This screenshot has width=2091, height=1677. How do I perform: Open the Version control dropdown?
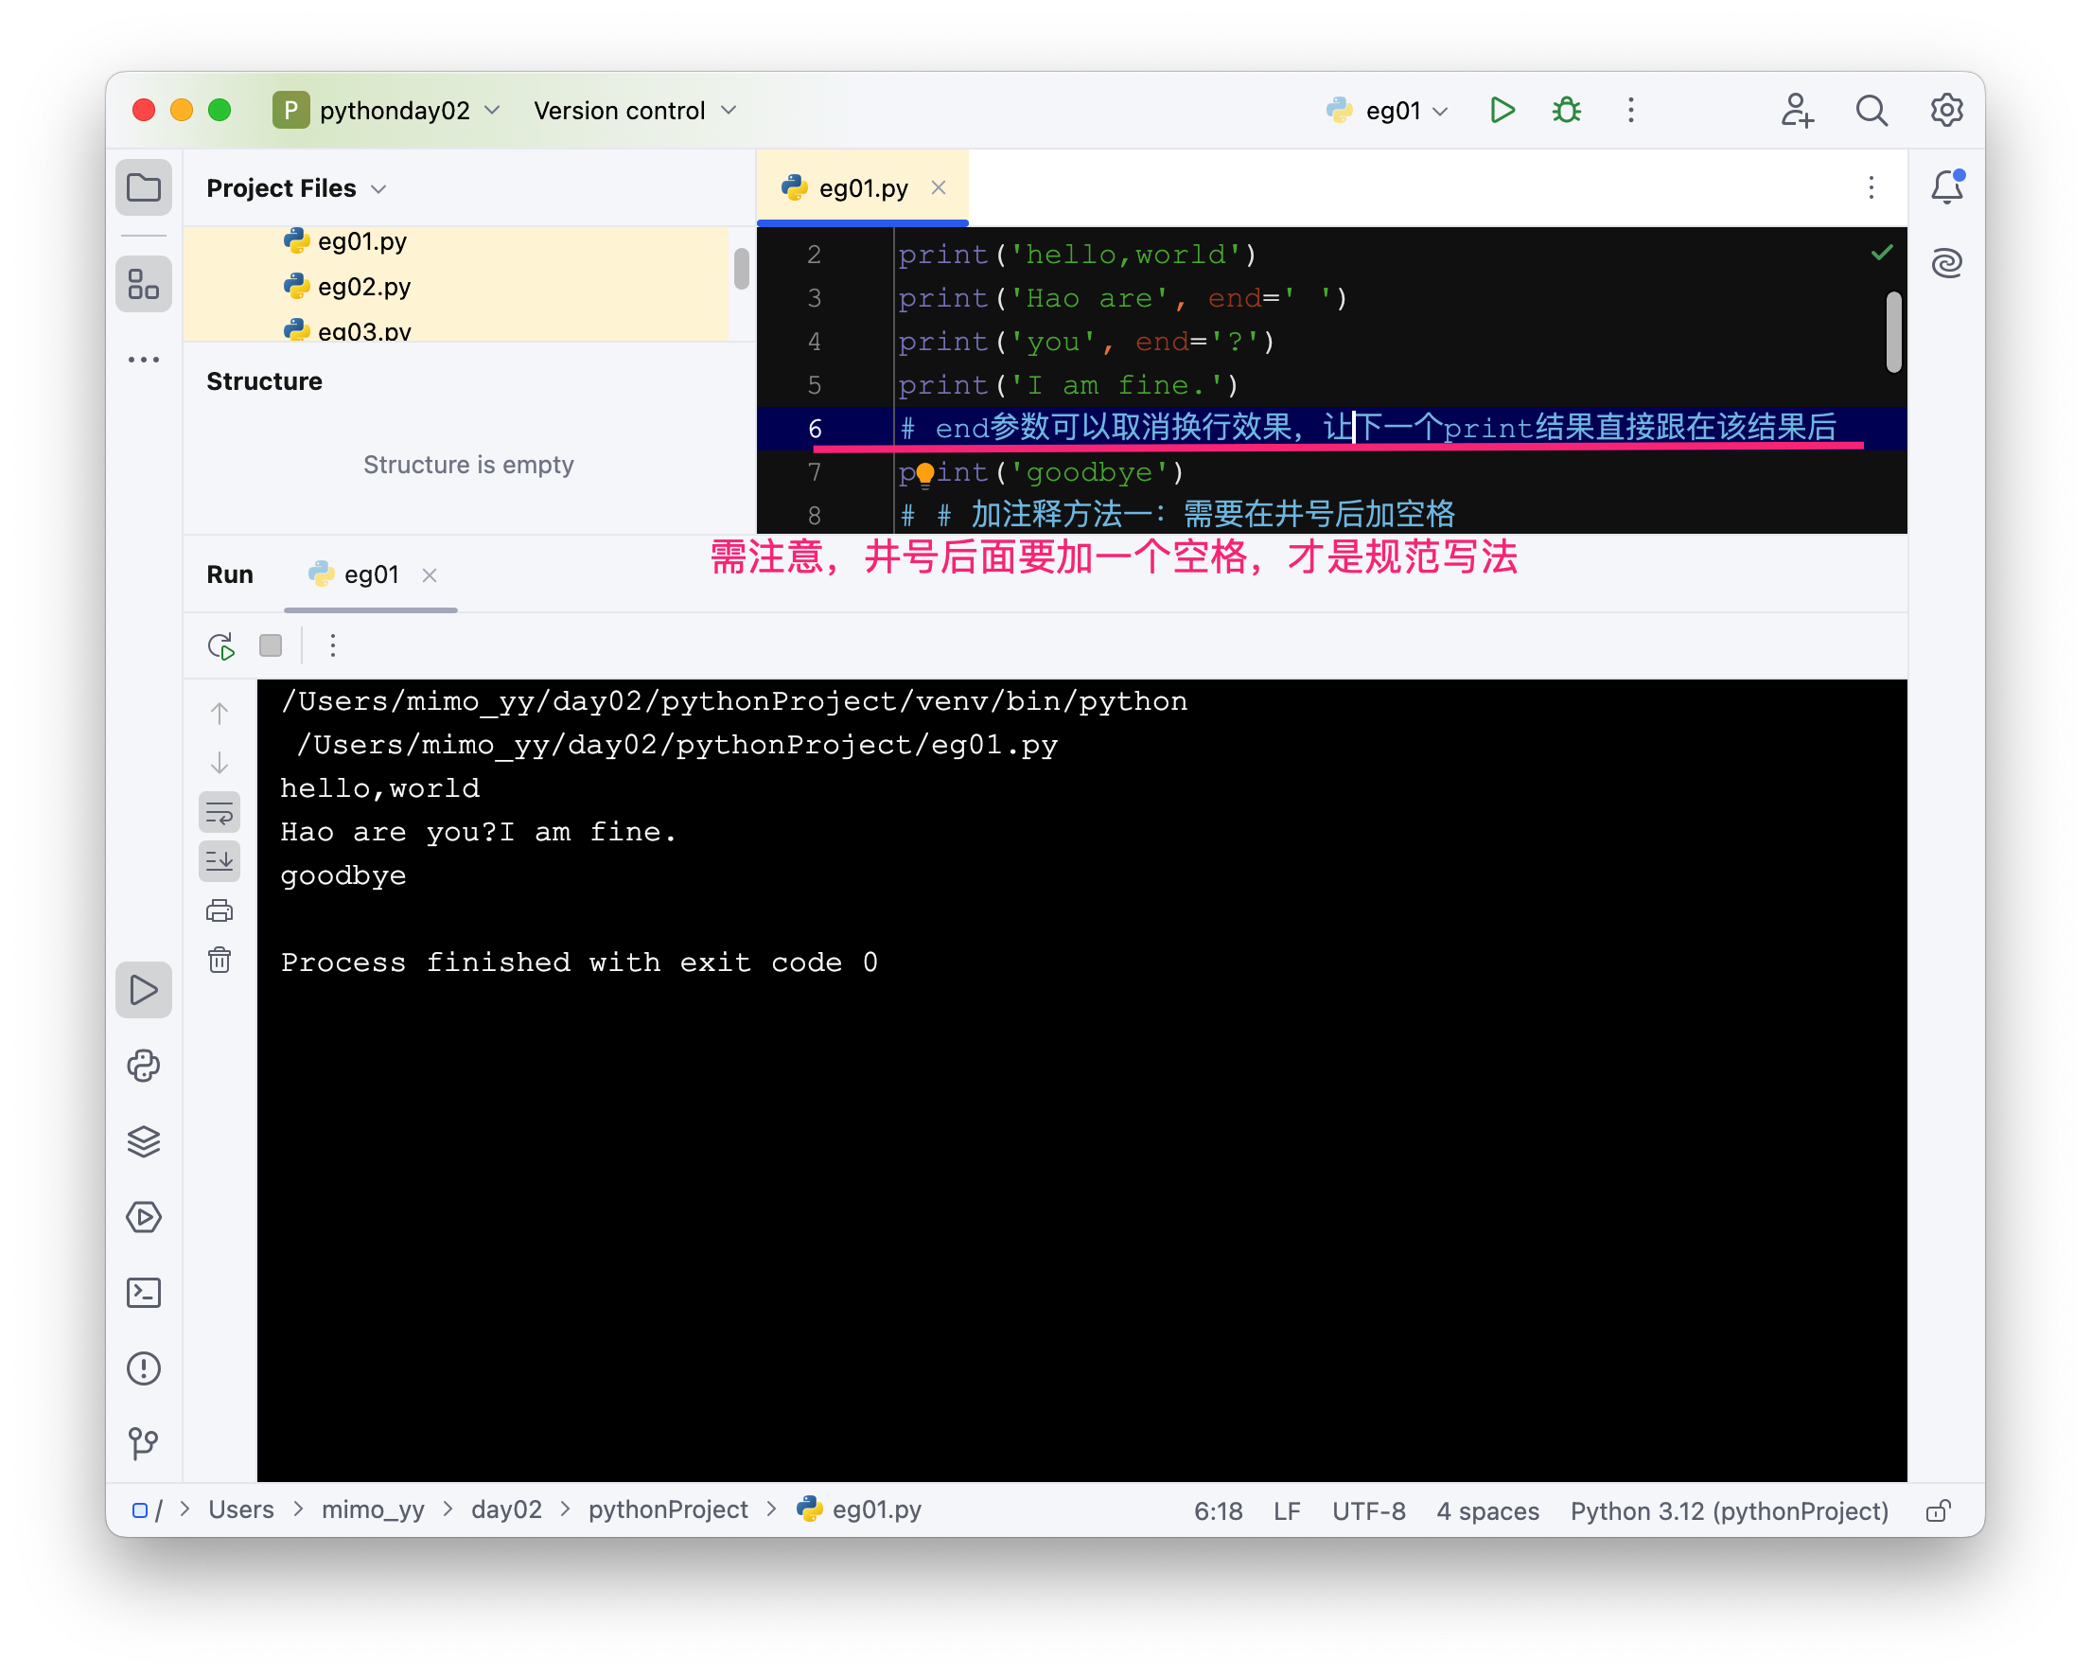tap(636, 111)
